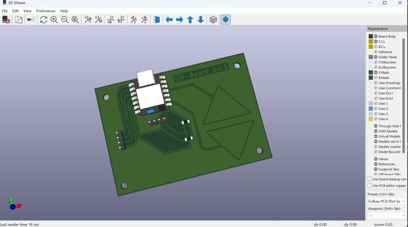Copy the 3D image to clipboard
The height and width of the screenshot is (227, 408).
coord(19,19)
